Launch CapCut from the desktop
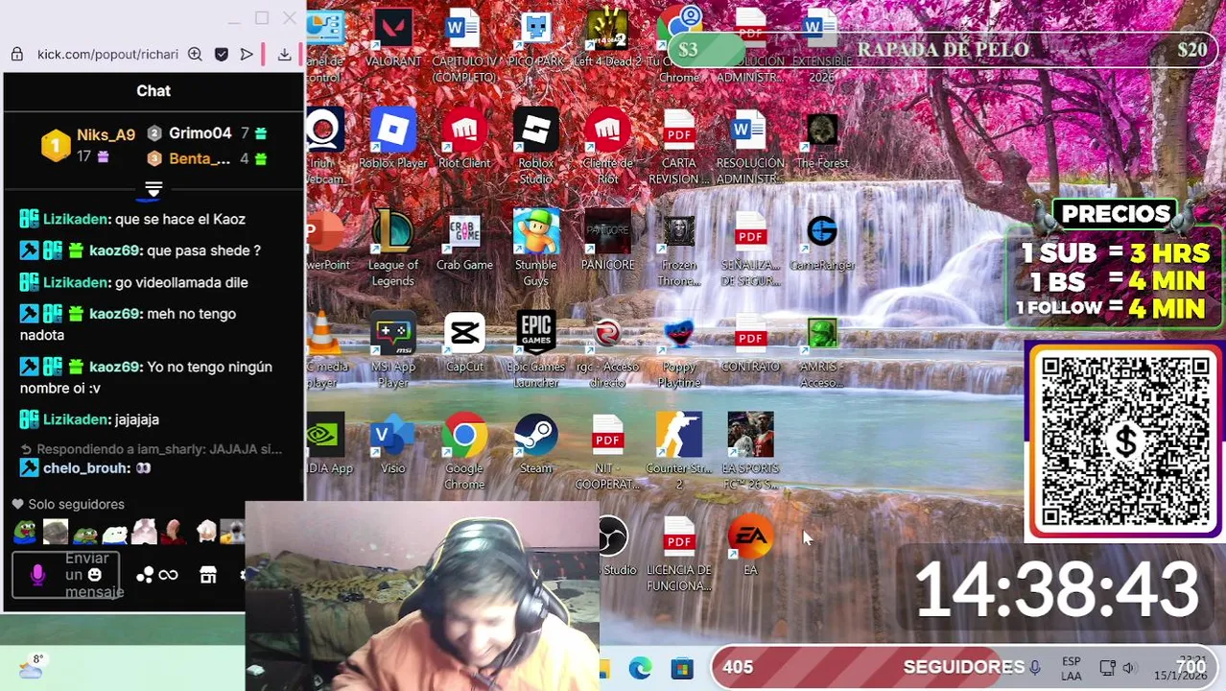The image size is (1226, 691). [x=464, y=344]
